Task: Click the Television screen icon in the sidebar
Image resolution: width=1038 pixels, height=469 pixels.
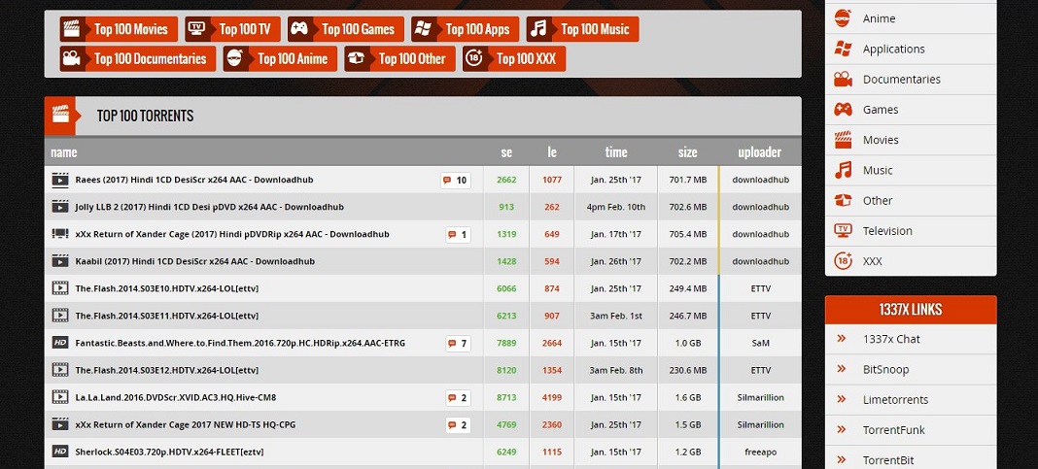Action: [843, 231]
